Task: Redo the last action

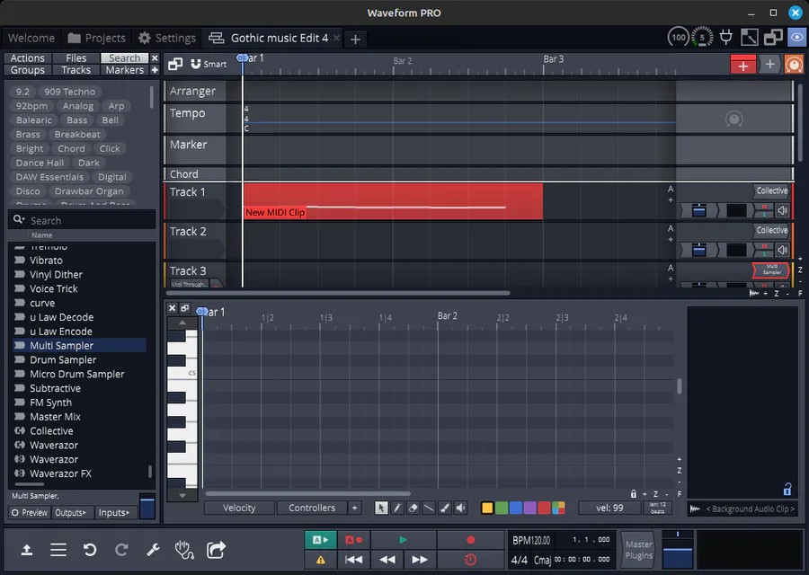Action: [x=121, y=550]
